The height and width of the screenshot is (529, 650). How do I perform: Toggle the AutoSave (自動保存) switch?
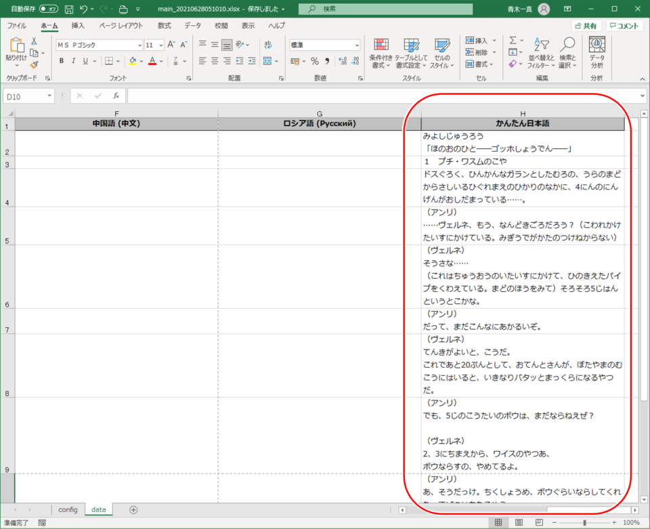(49, 9)
